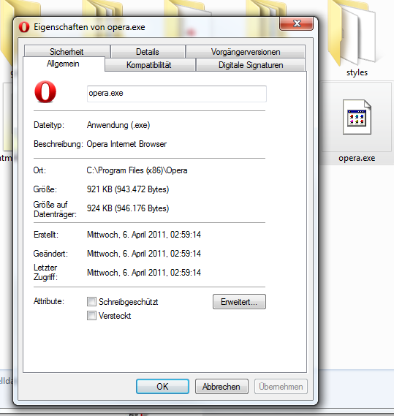394x416 pixels.
Task: Click the Erweitert... button
Action: (x=239, y=302)
